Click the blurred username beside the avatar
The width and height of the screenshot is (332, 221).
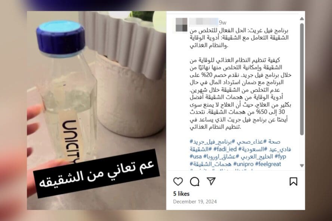(204, 21)
